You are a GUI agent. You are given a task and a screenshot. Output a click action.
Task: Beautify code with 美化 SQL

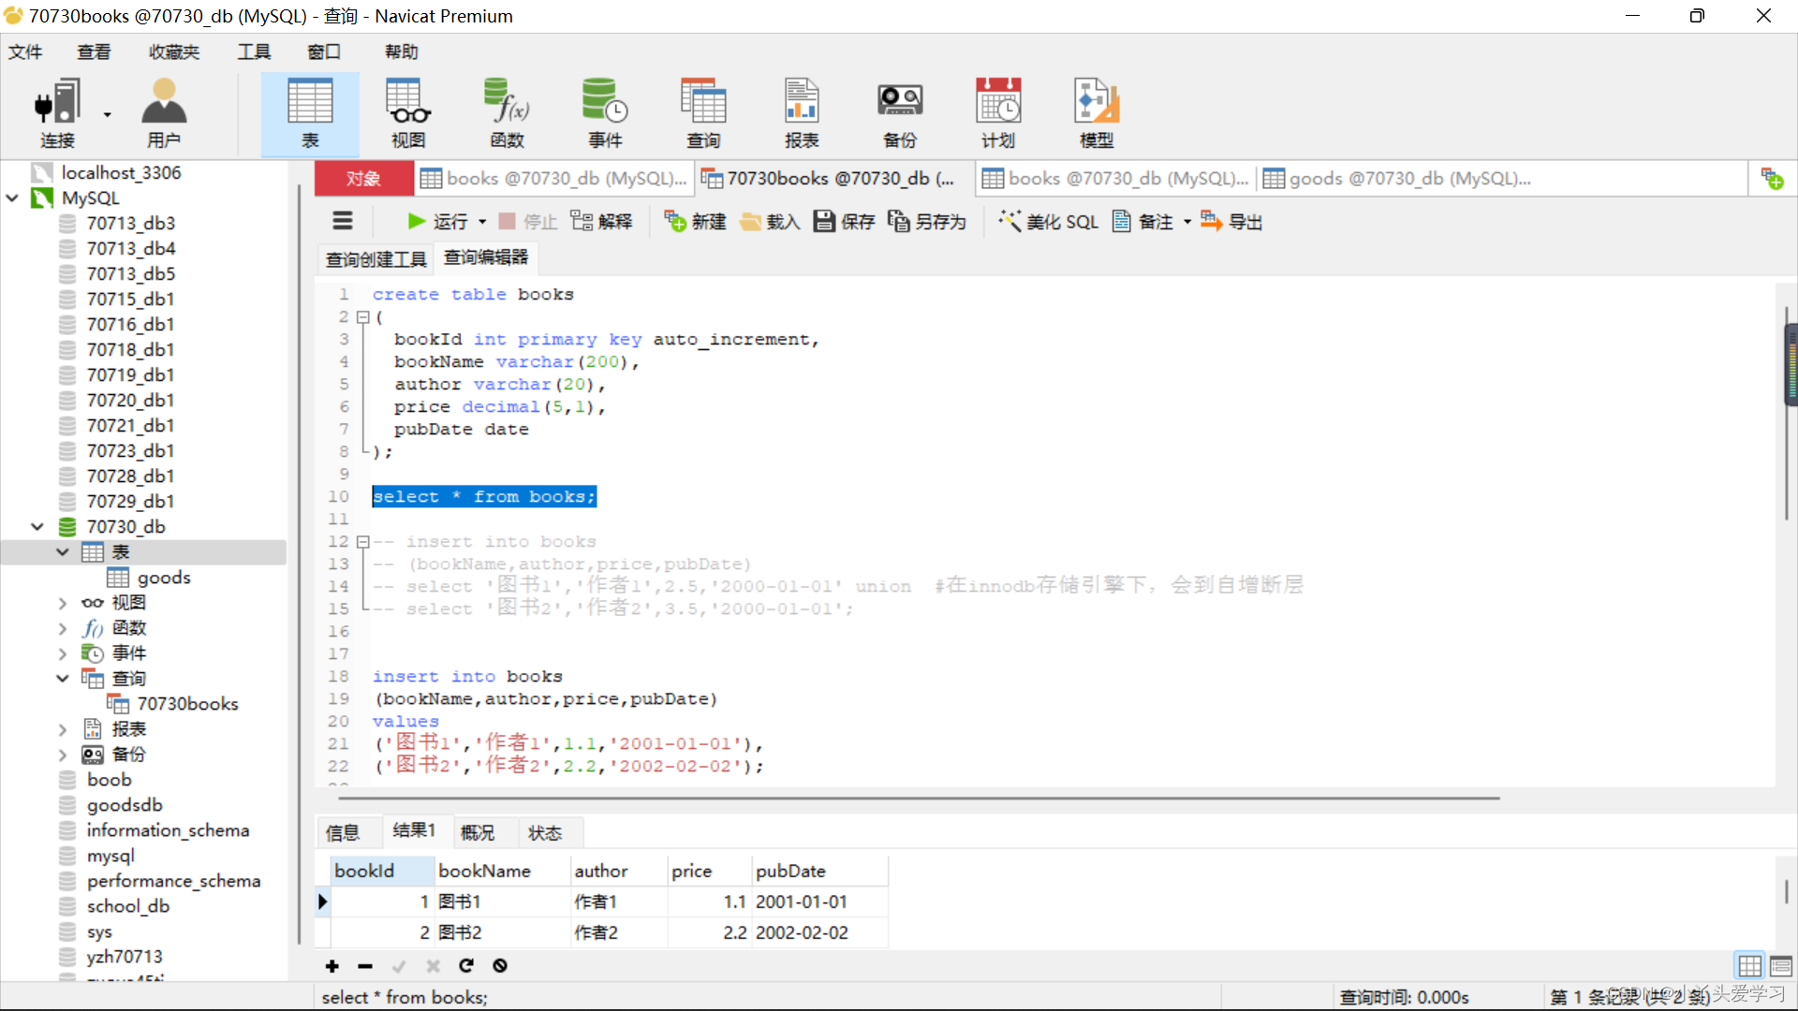click(1048, 221)
